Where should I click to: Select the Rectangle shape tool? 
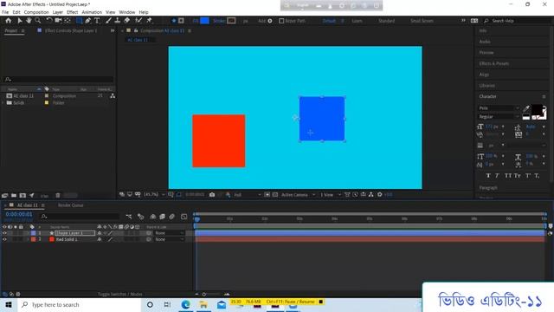(79, 21)
